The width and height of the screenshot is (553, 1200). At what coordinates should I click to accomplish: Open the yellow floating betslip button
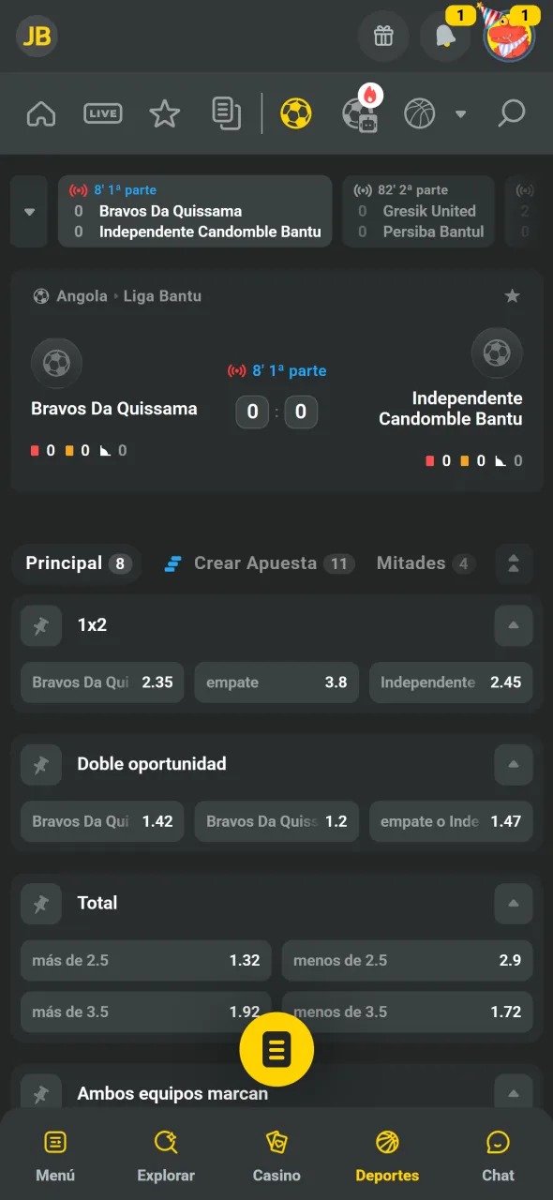click(276, 1049)
